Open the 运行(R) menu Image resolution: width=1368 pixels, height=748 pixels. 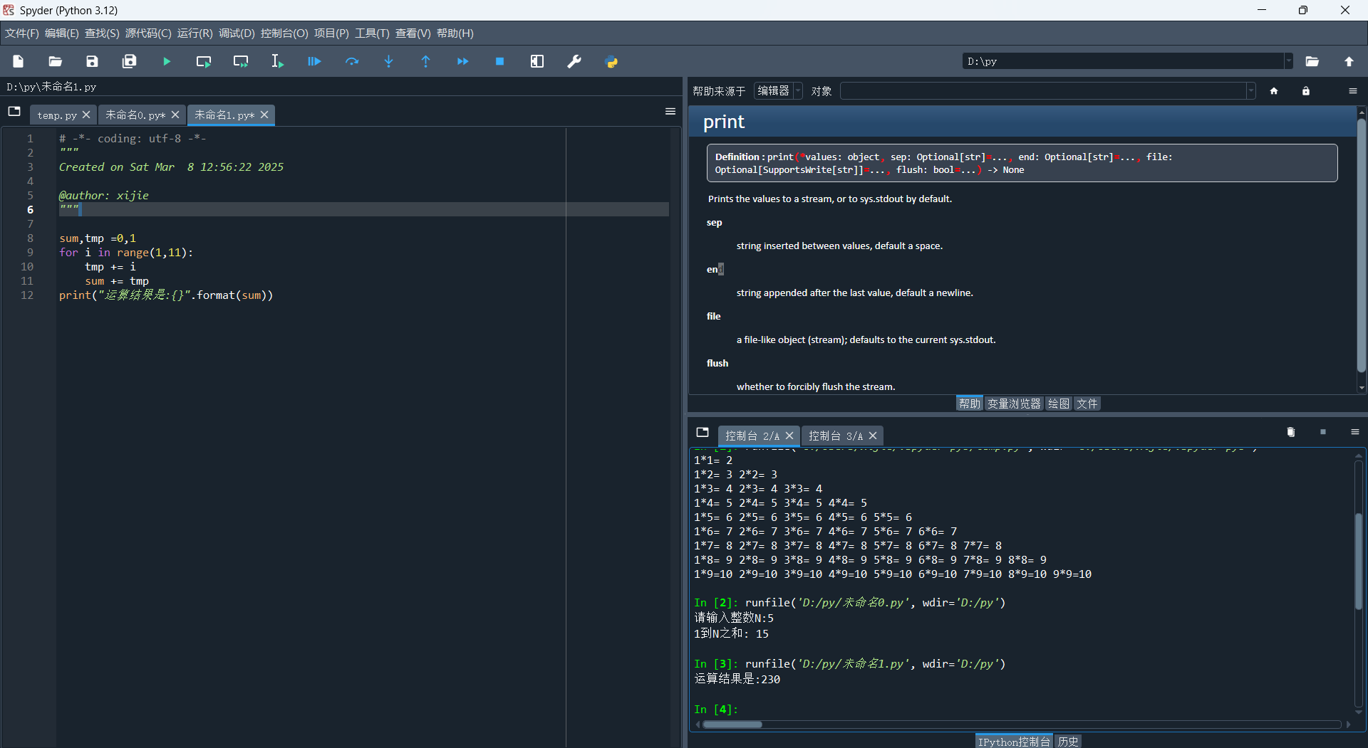pos(195,33)
